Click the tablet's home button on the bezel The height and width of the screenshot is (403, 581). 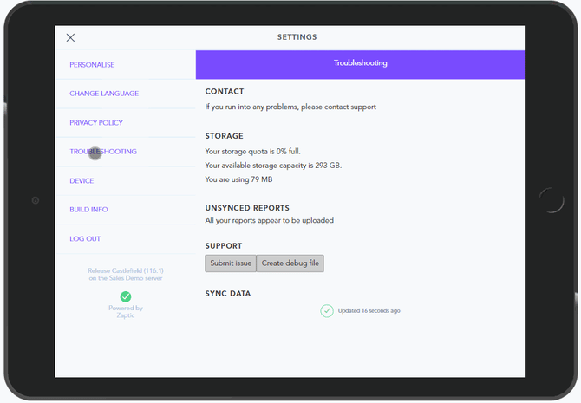coord(552,200)
